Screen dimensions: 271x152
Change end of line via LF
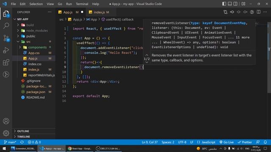click(x=192, y=142)
